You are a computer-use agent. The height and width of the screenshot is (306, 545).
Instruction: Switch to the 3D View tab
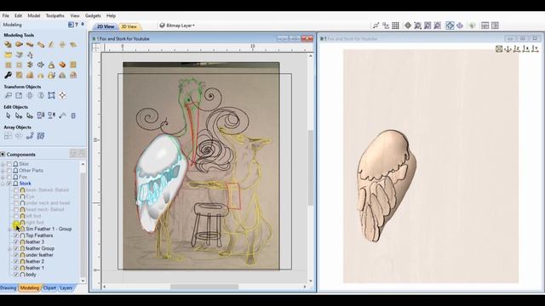click(129, 26)
